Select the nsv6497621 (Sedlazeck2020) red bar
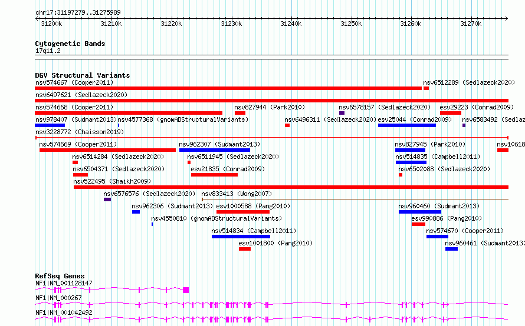This screenshot has height=326, width=525. pyautogui.click(x=271, y=101)
